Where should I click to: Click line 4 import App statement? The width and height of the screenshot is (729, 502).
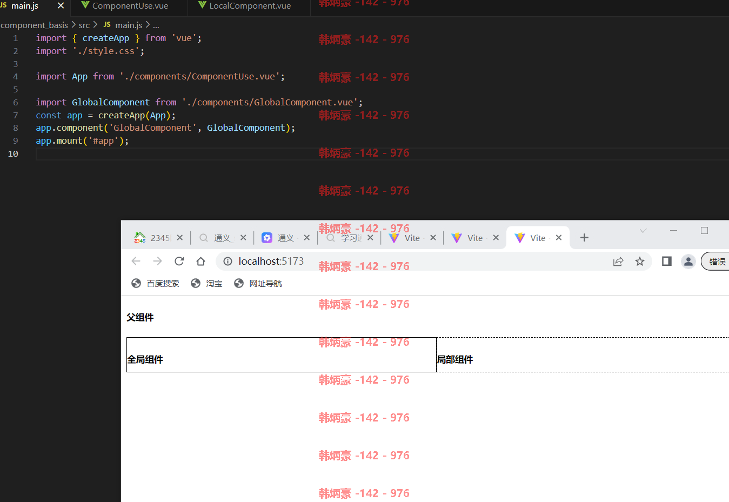pos(160,77)
